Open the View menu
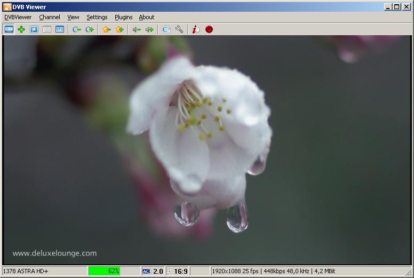 73,17
